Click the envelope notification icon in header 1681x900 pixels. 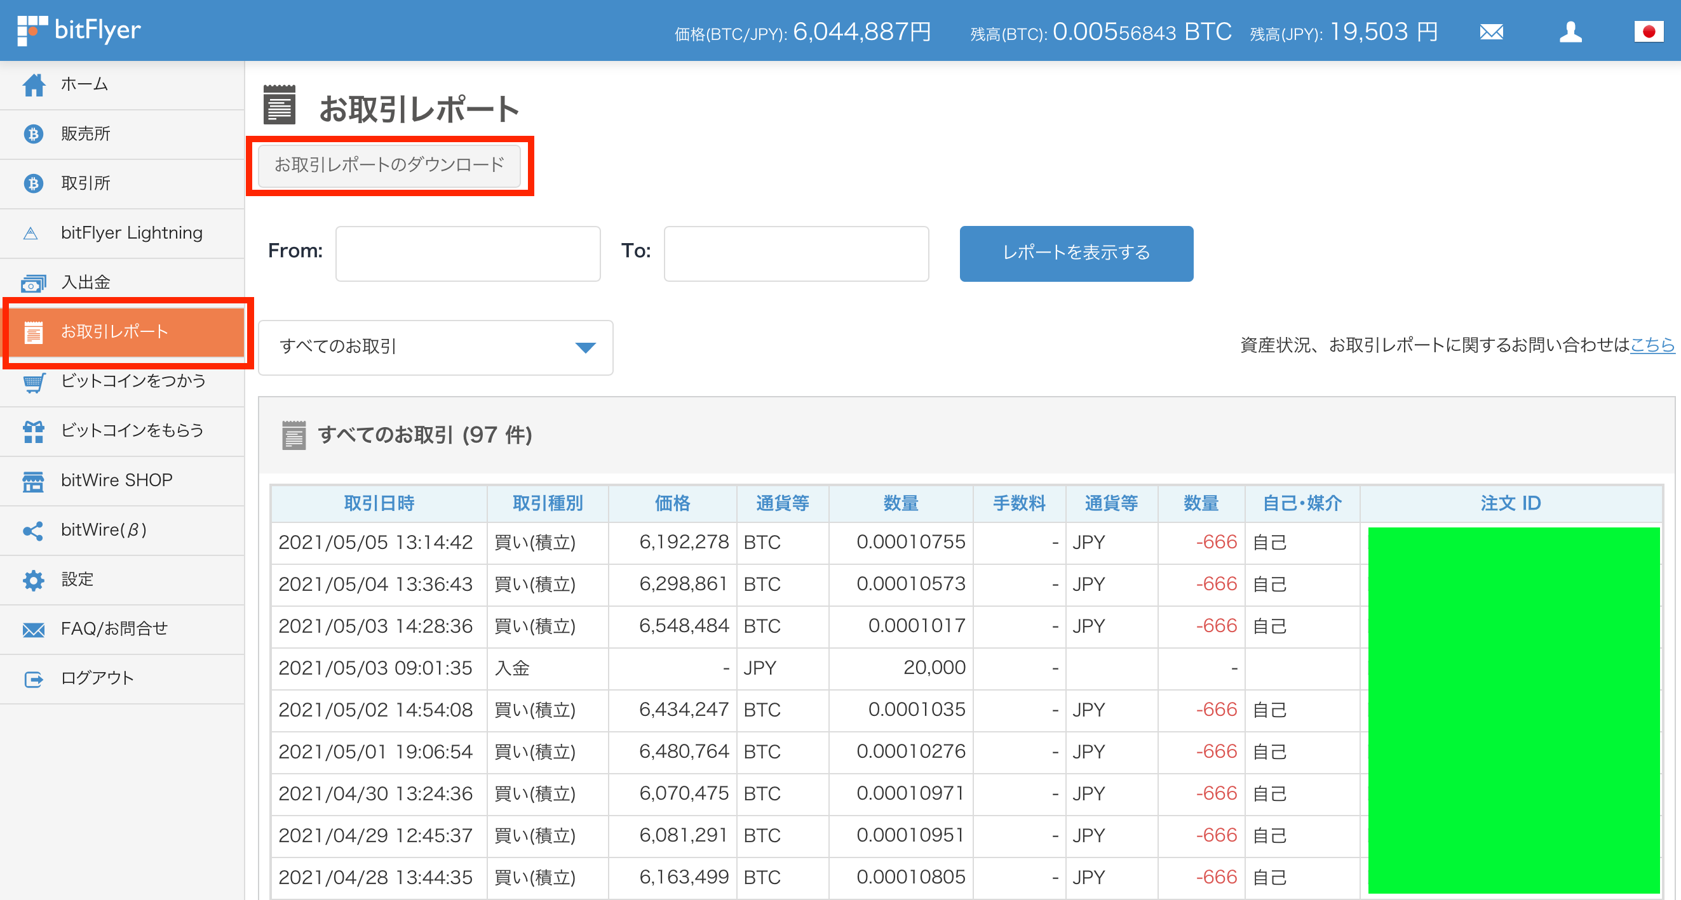[1492, 30]
